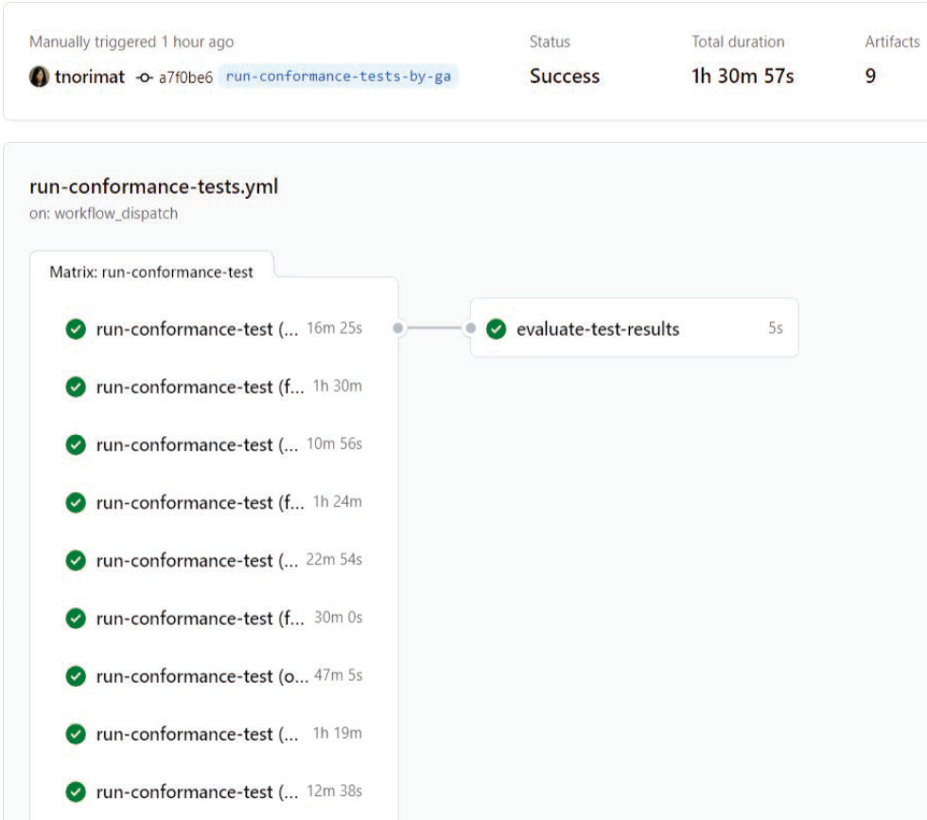Click the total duration value 1h 30m 57s
This screenshot has width=927, height=820.
click(x=743, y=77)
